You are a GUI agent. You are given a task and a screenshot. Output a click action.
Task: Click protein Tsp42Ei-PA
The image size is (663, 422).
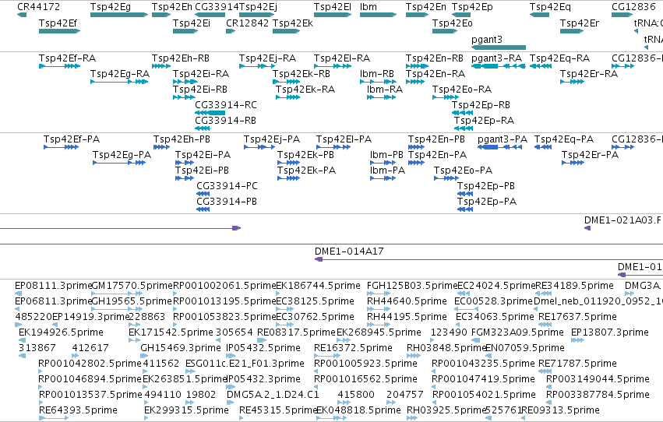[x=185, y=163]
